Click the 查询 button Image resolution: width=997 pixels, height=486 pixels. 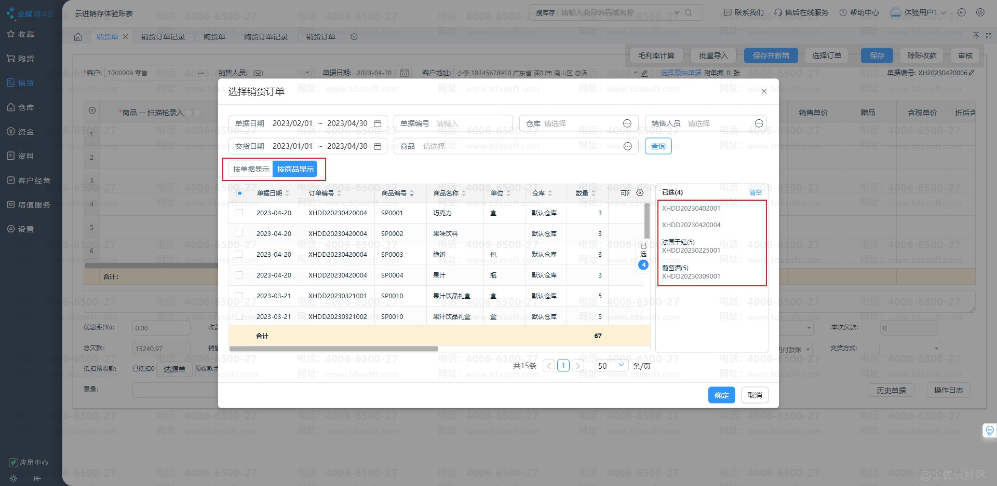point(658,146)
